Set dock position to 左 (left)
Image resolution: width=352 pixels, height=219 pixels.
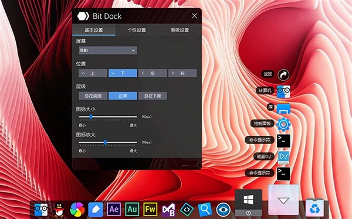pos(153,73)
